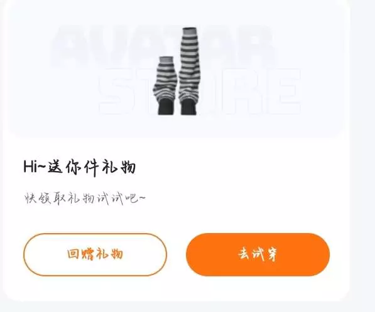Open the striped leg warmers gift image
375x312 pixels.
tap(178, 71)
